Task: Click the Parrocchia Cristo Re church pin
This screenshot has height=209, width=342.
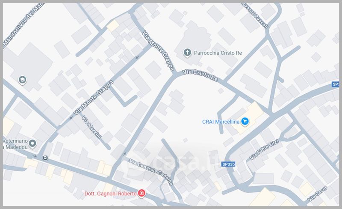Action: (x=187, y=53)
